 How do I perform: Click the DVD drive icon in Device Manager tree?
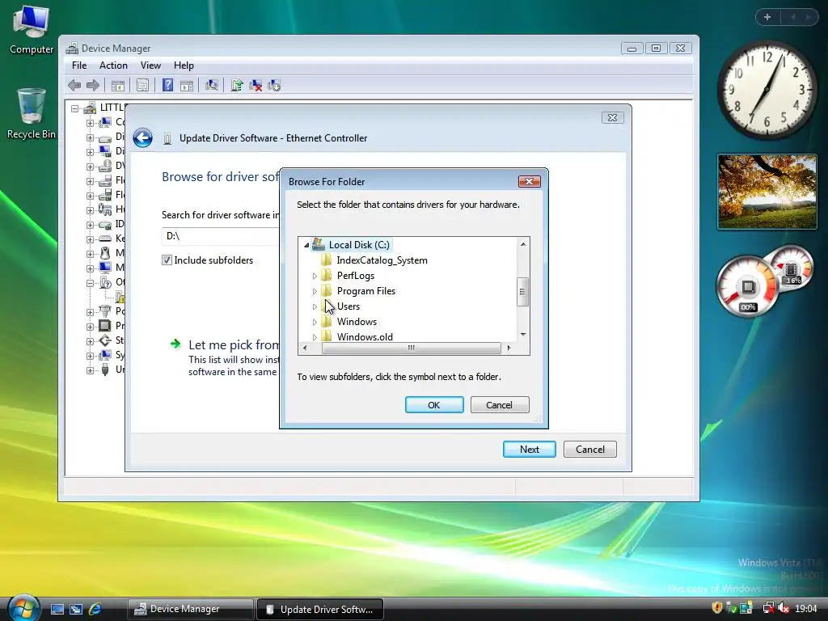[105, 166]
